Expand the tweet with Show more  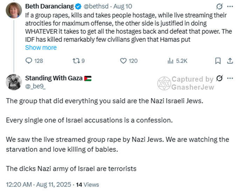click(x=41, y=48)
